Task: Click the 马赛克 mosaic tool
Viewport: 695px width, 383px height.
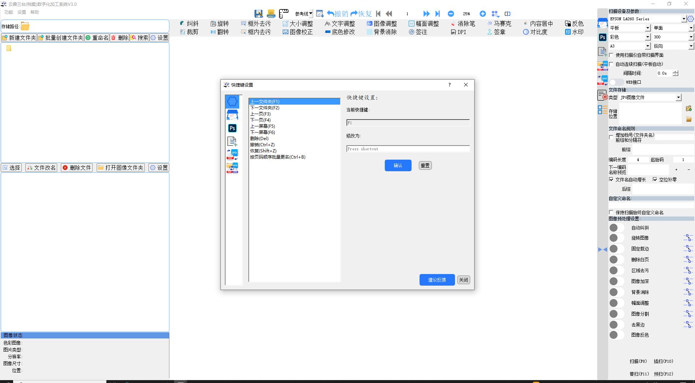Action: pos(499,24)
